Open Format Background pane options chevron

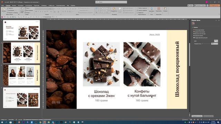coord(216,20)
